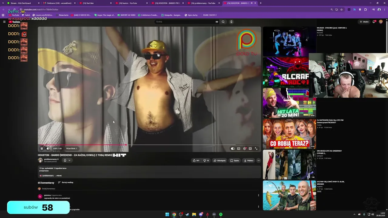Download the video with the Pobierz button

click(x=249, y=160)
